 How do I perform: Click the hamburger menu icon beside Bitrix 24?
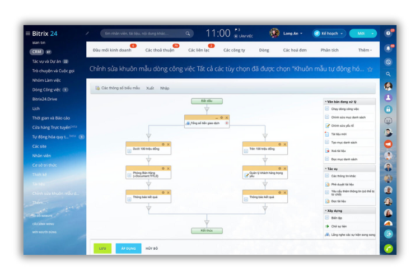click(x=28, y=34)
